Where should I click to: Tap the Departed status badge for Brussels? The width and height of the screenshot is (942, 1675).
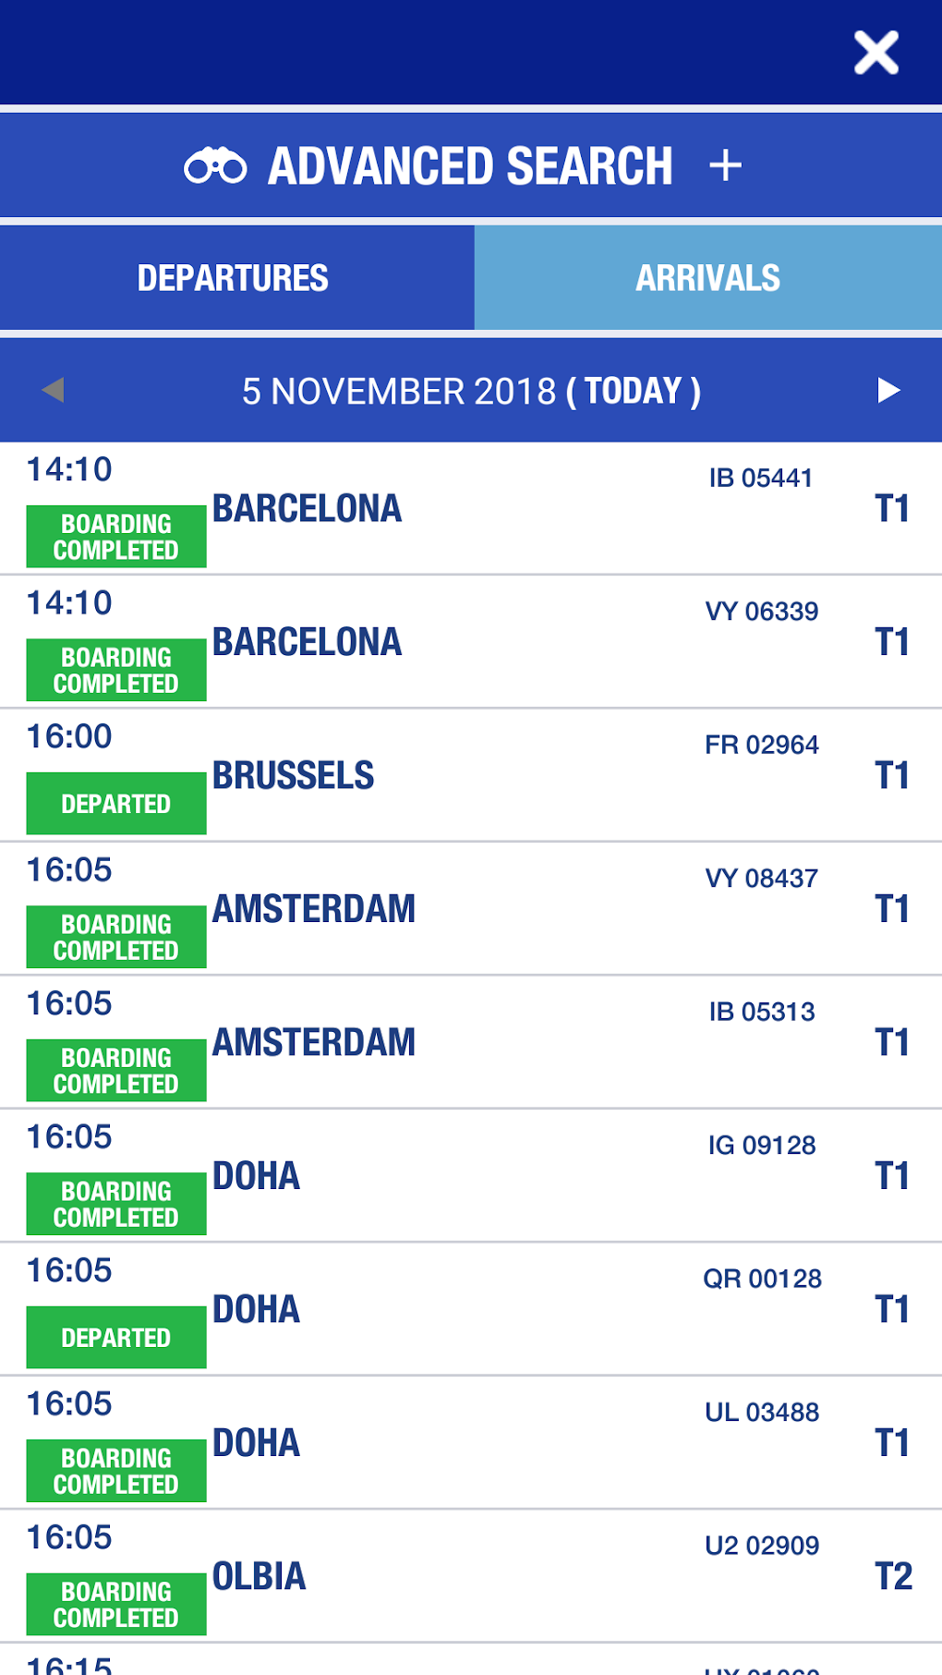pos(116,804)
